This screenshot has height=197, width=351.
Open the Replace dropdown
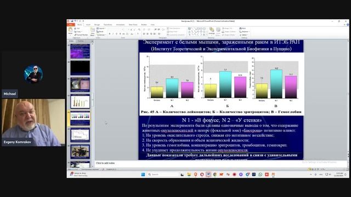(244, 32)
